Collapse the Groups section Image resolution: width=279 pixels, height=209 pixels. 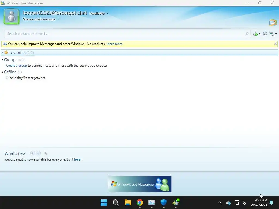(x=2, y=60)
